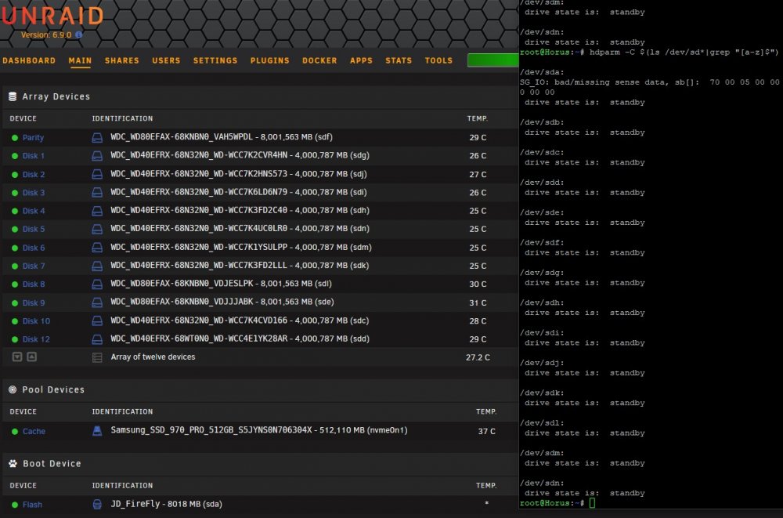Click Disk 9 drive icon

[97, 302]
